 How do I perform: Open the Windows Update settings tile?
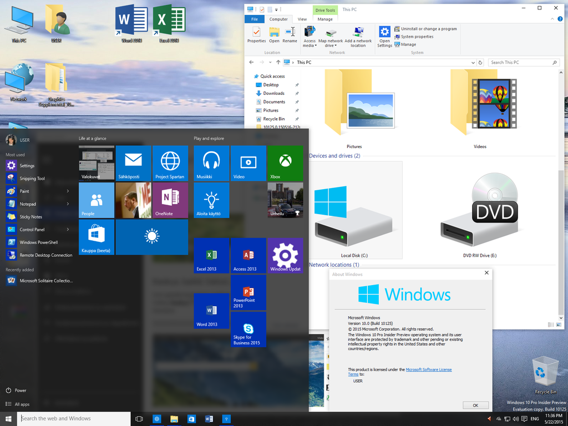tap(285, 255)
